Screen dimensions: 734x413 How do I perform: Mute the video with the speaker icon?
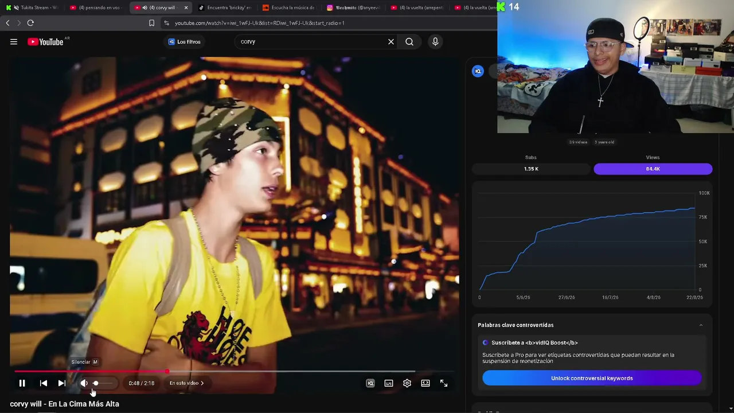coord(84,383)
